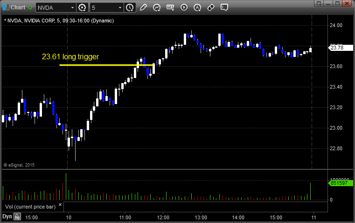This screenshot has height=223, width=355.
Task: Click the Dyn time template label
Action: pos(7,216)
